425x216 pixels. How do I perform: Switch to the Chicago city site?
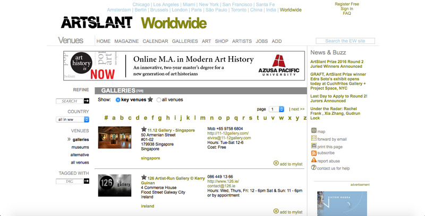click(x=141, y=5)
